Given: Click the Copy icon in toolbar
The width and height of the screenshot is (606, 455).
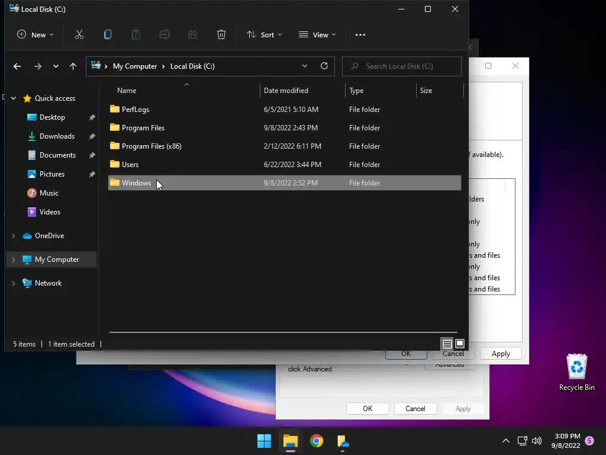Looking at the screenshot, I should 108,35.
